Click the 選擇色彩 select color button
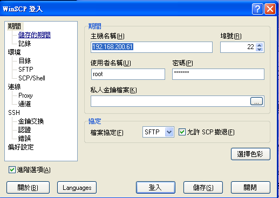The width and height of the screenshot is (279, 198). 250,154
